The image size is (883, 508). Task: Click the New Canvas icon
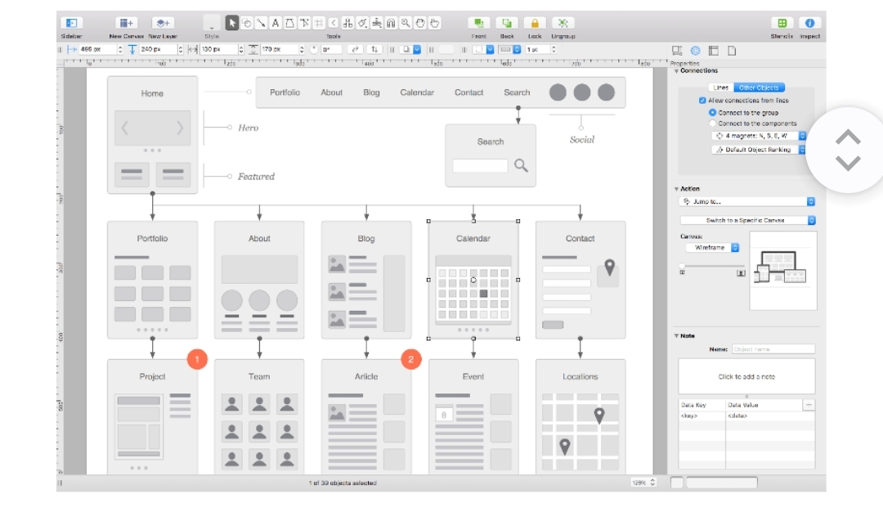[x=125, y=24]
